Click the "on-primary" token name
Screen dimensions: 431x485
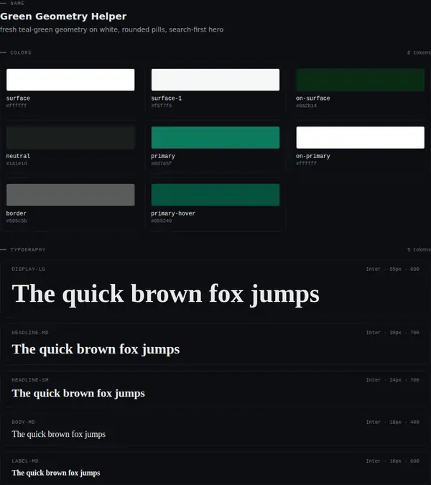point(313,156)
